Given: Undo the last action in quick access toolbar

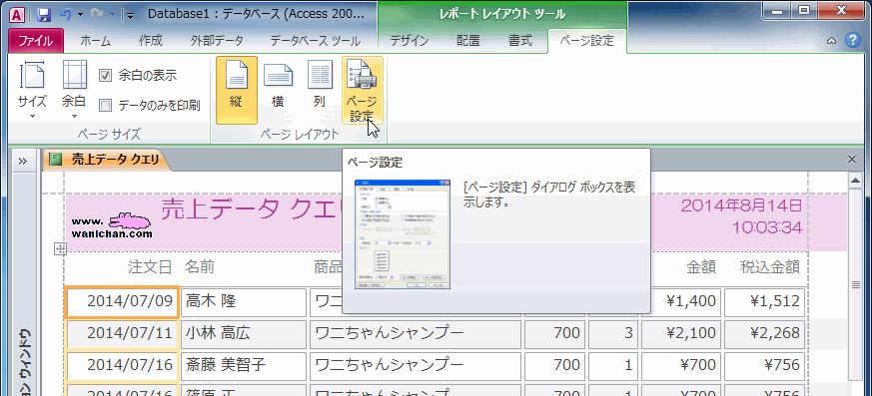Looking at the screenshot, I should tap(65, 14).
